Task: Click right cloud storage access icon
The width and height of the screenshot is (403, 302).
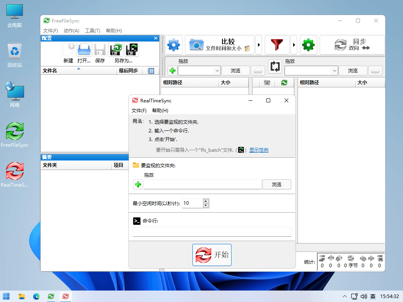Action: [x=375, y=70]
